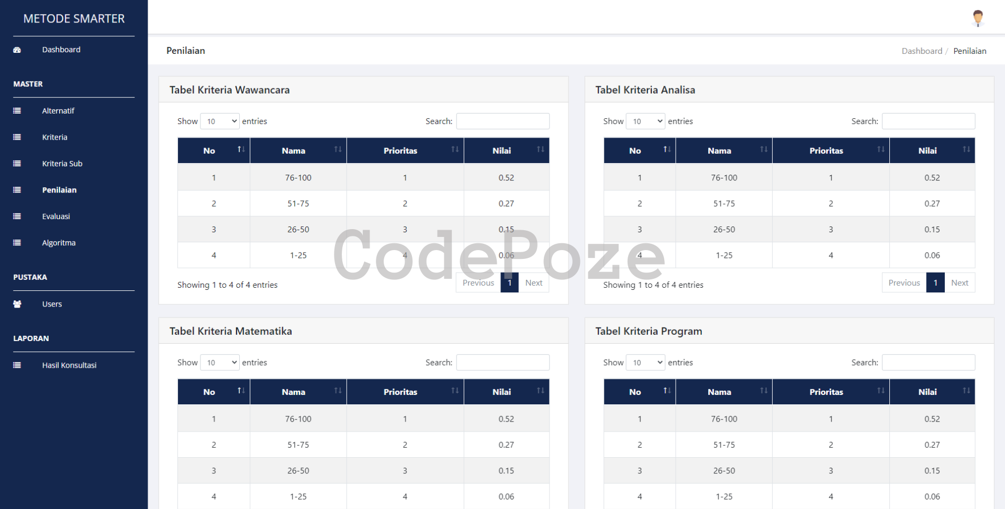Open entries dropdown in Tabel Kriteria Analisa

[645, 121]
